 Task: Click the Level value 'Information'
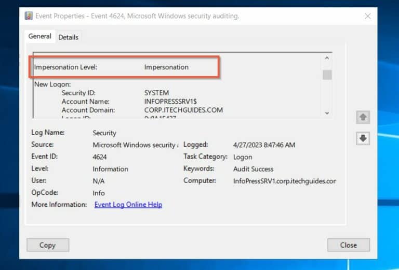(110, 169)
